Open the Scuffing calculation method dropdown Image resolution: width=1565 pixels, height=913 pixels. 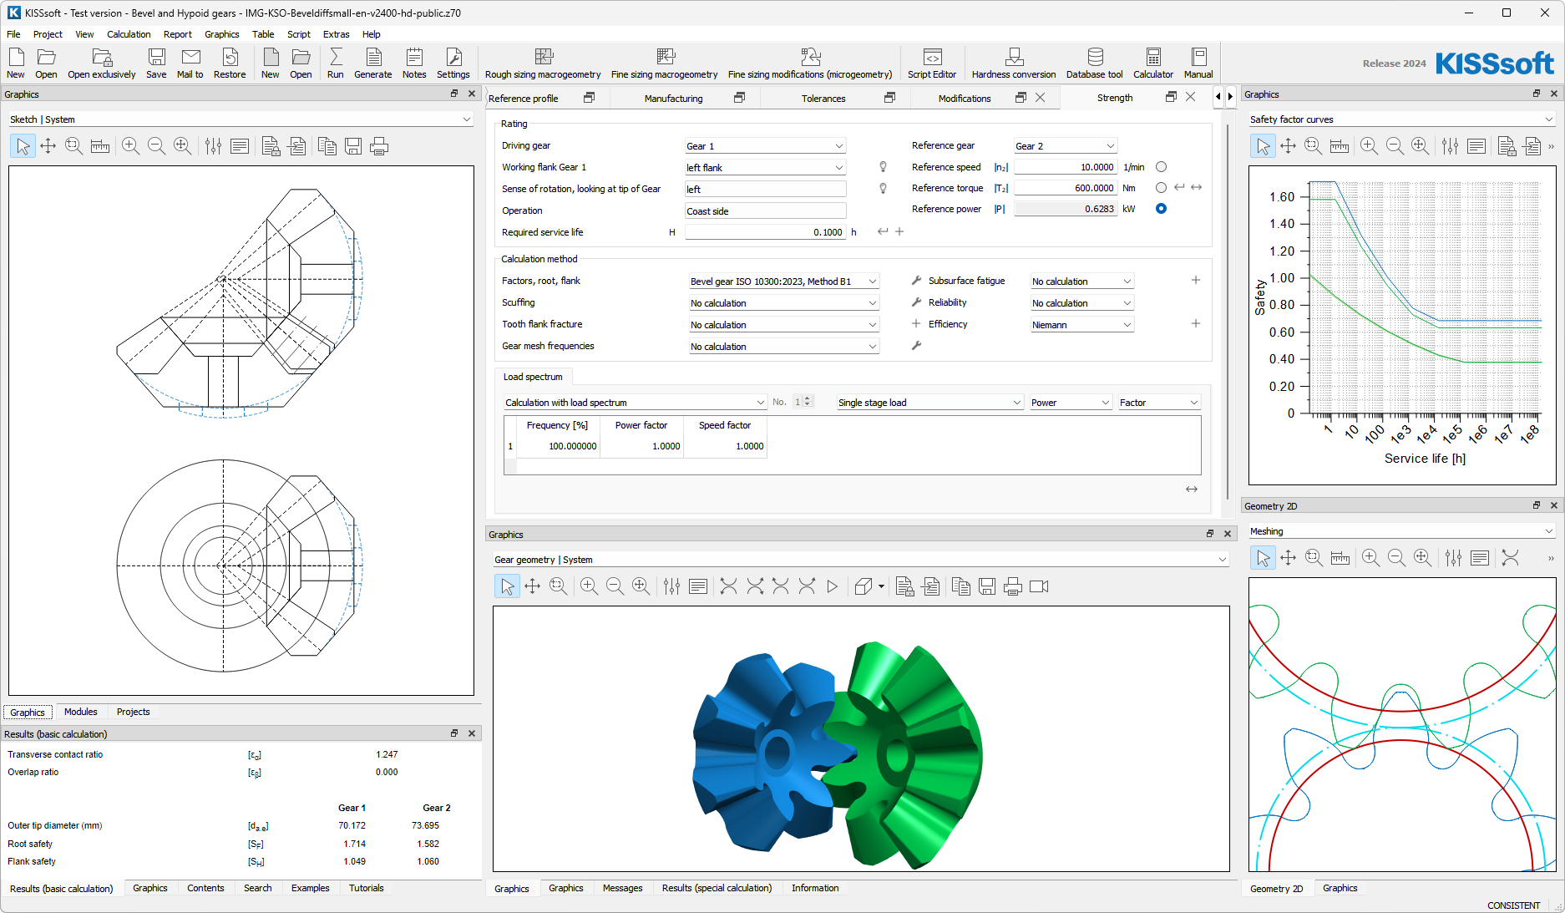(x=783, y=303)
